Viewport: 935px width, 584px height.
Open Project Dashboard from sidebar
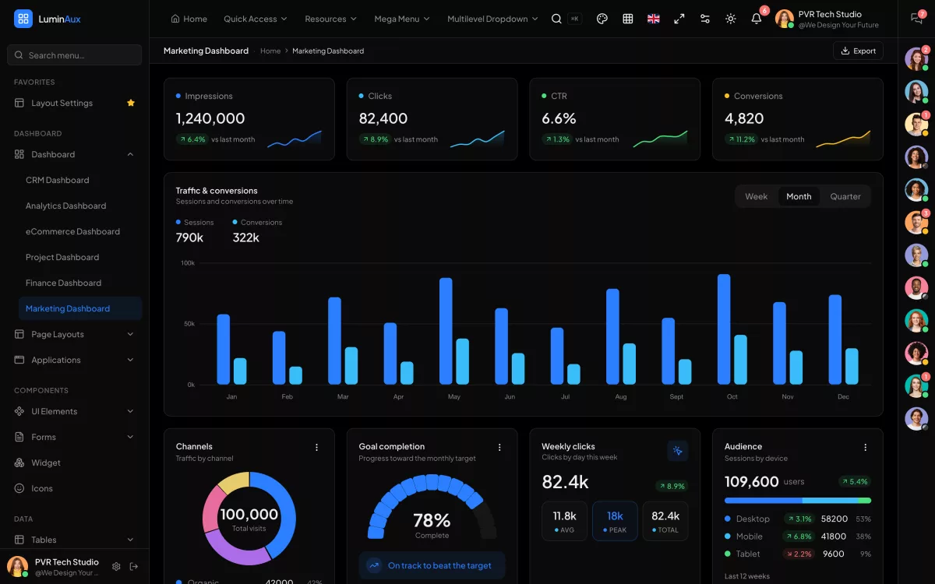pos(80,257)
